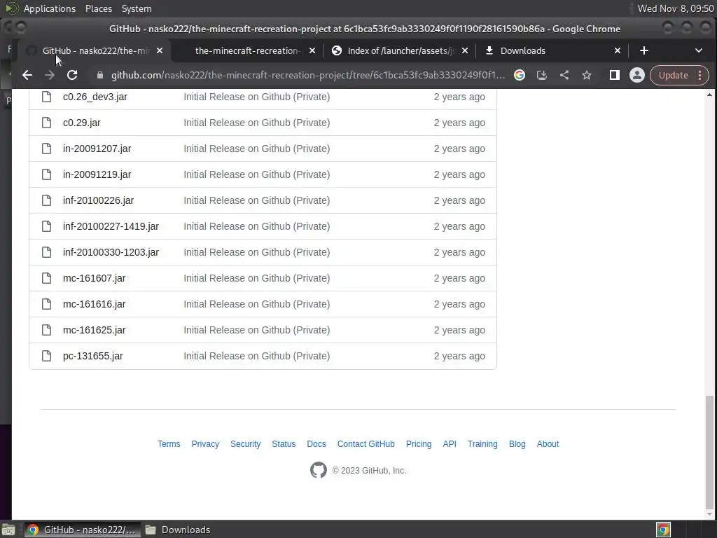Viewport: 717px width, 538px height.
Task: Switch to the Downloads tab
Action: coord(552,50)
